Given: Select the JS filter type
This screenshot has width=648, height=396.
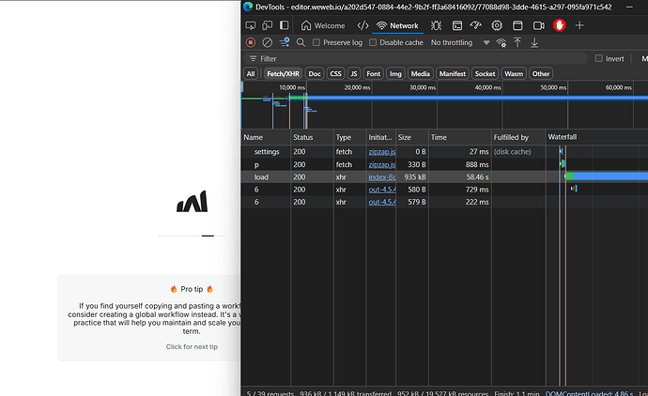Looking at the screenshot, I should click(354, 74).
